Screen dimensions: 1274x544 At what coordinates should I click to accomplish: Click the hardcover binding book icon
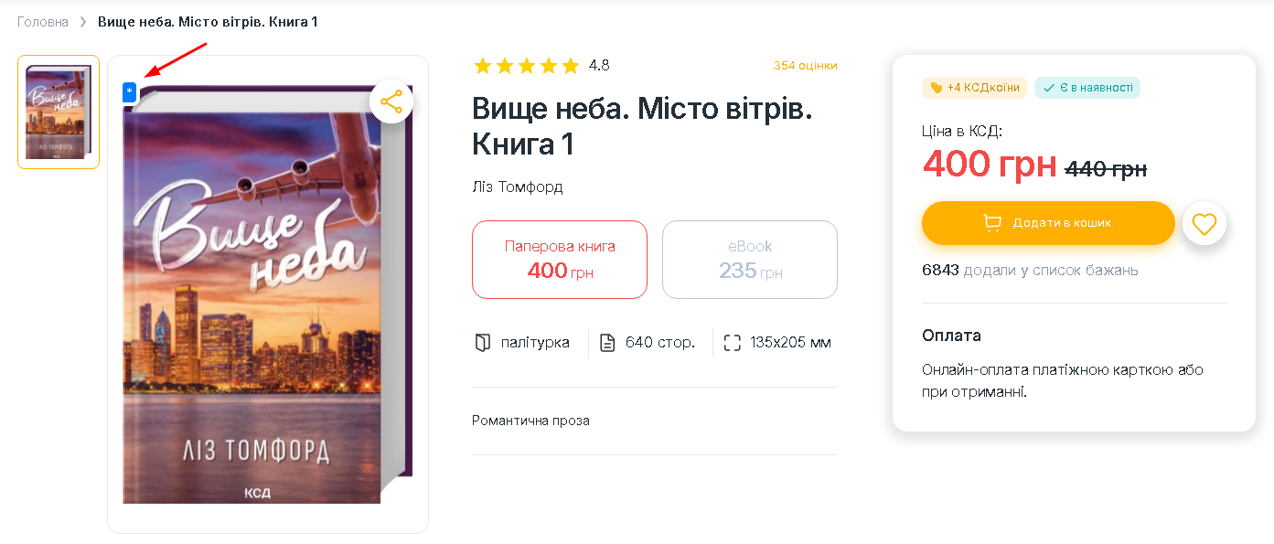(482, 343)
